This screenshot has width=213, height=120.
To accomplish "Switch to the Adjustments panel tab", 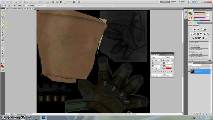I will 192,23.
